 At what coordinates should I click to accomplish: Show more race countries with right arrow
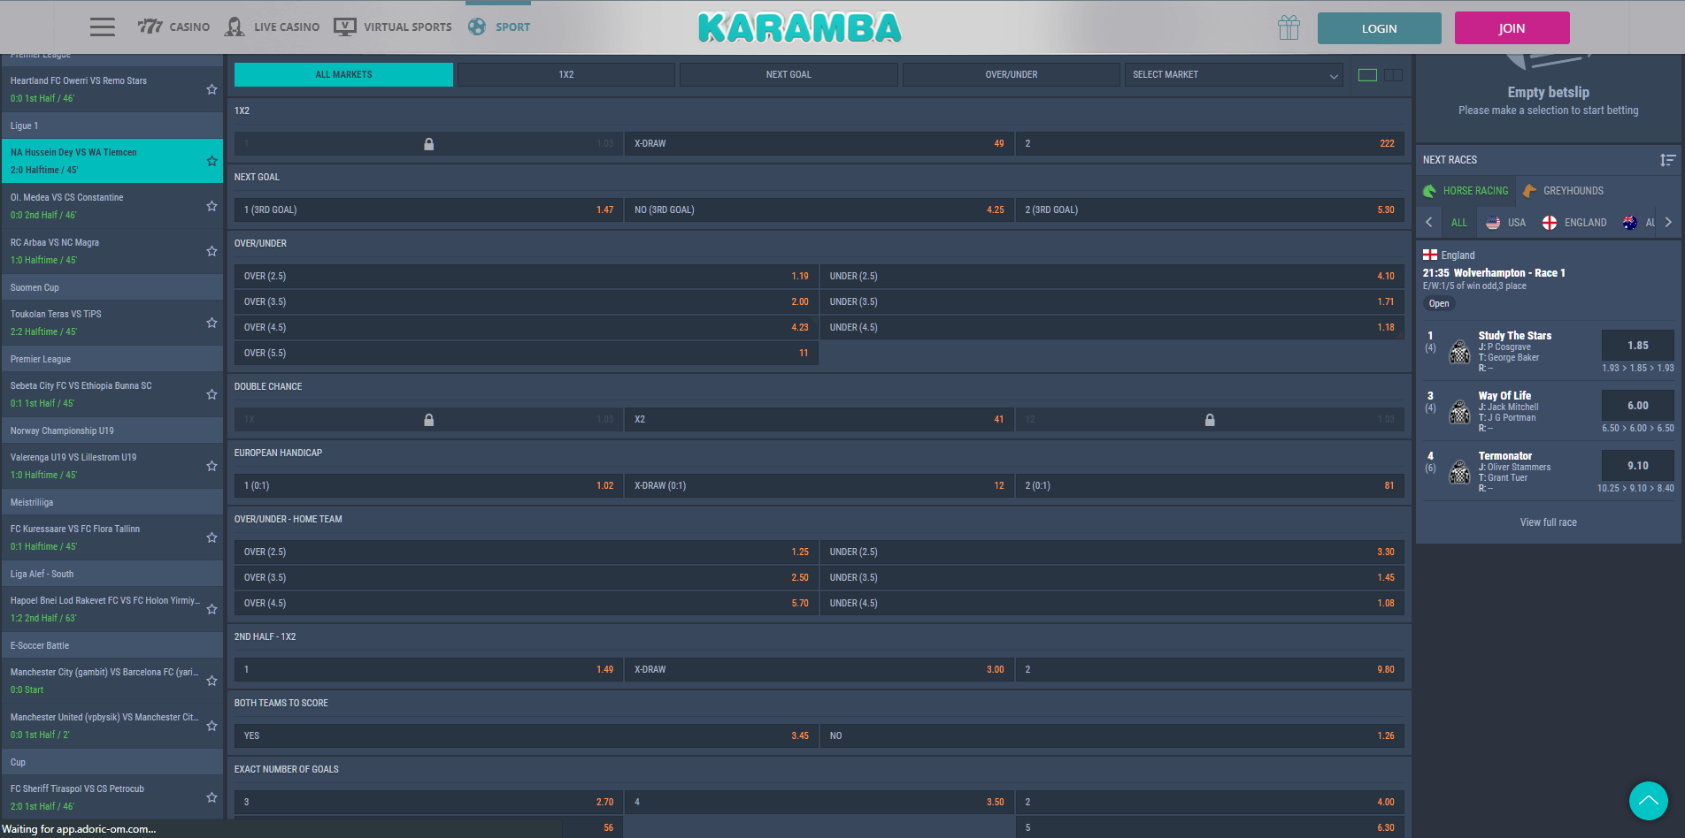(x=1668, y=223)
